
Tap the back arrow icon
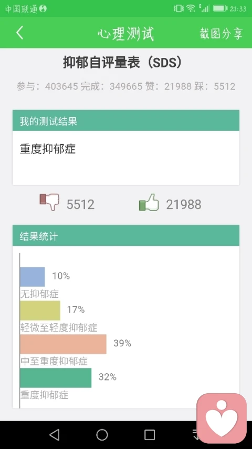tap(19, 33)
